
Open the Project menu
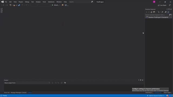(x=21, y=2)
